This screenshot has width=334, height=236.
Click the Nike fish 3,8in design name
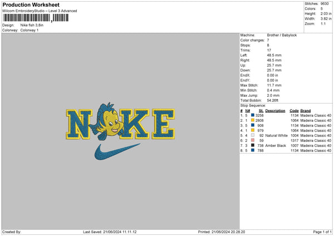(x=32, y=25)
